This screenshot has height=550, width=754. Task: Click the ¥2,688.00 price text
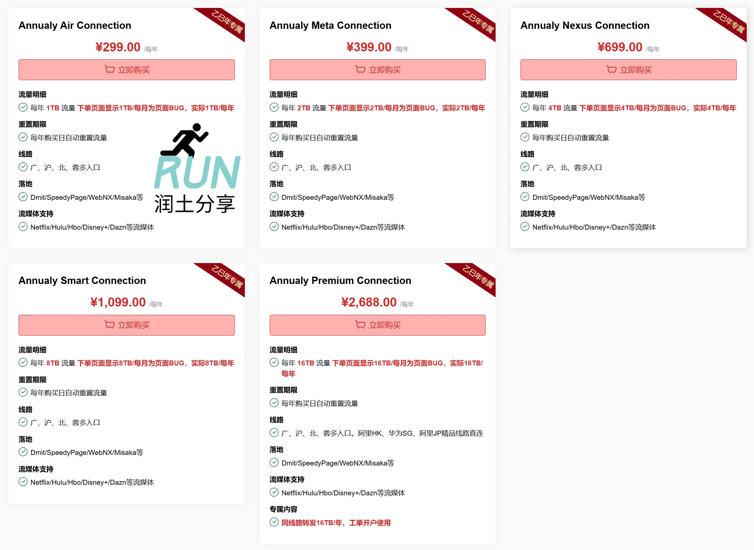(x=368, y=302)
